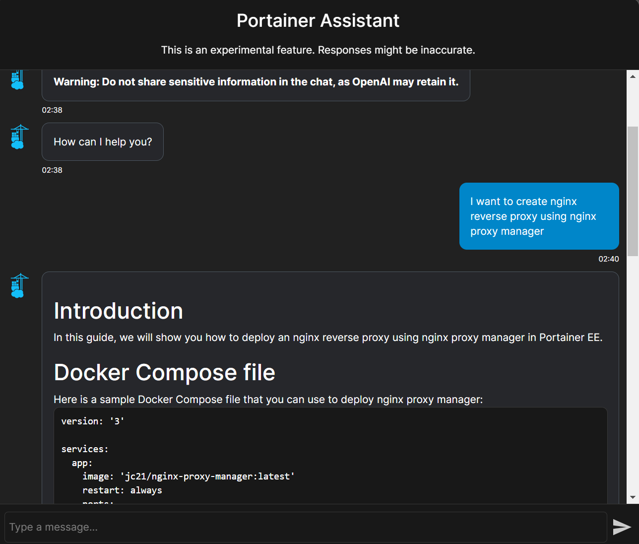The width and height of the screenshot is (639, 544).
Task: Click the 'Portainer Assistant' header title
Action: coord(318,20)
